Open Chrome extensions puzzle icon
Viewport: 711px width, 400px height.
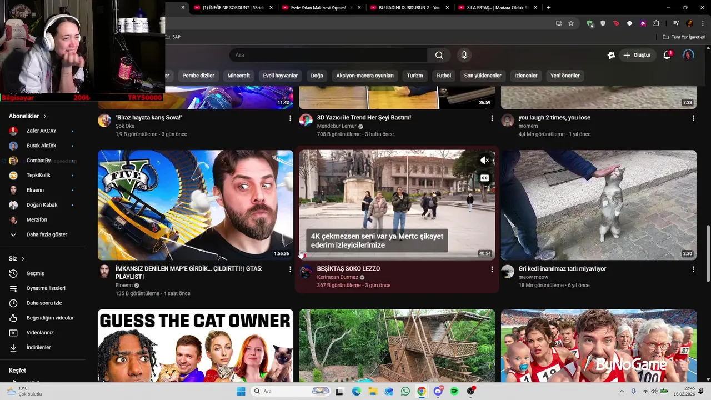click(656, 23)
